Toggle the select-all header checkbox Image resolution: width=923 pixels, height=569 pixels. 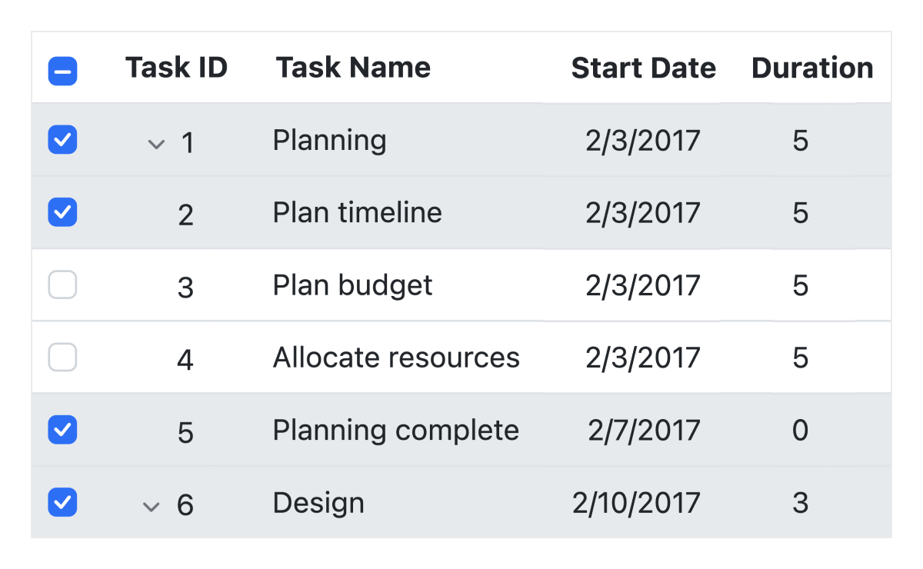[x=62, y=72]
